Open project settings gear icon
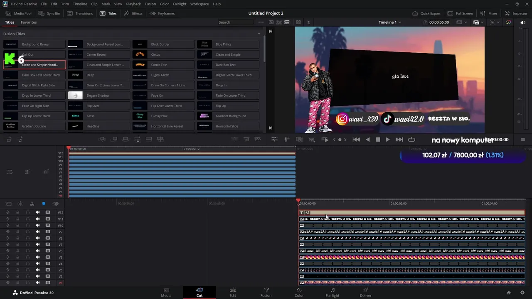Screen dimensions: 532x299 pos(522,293)
